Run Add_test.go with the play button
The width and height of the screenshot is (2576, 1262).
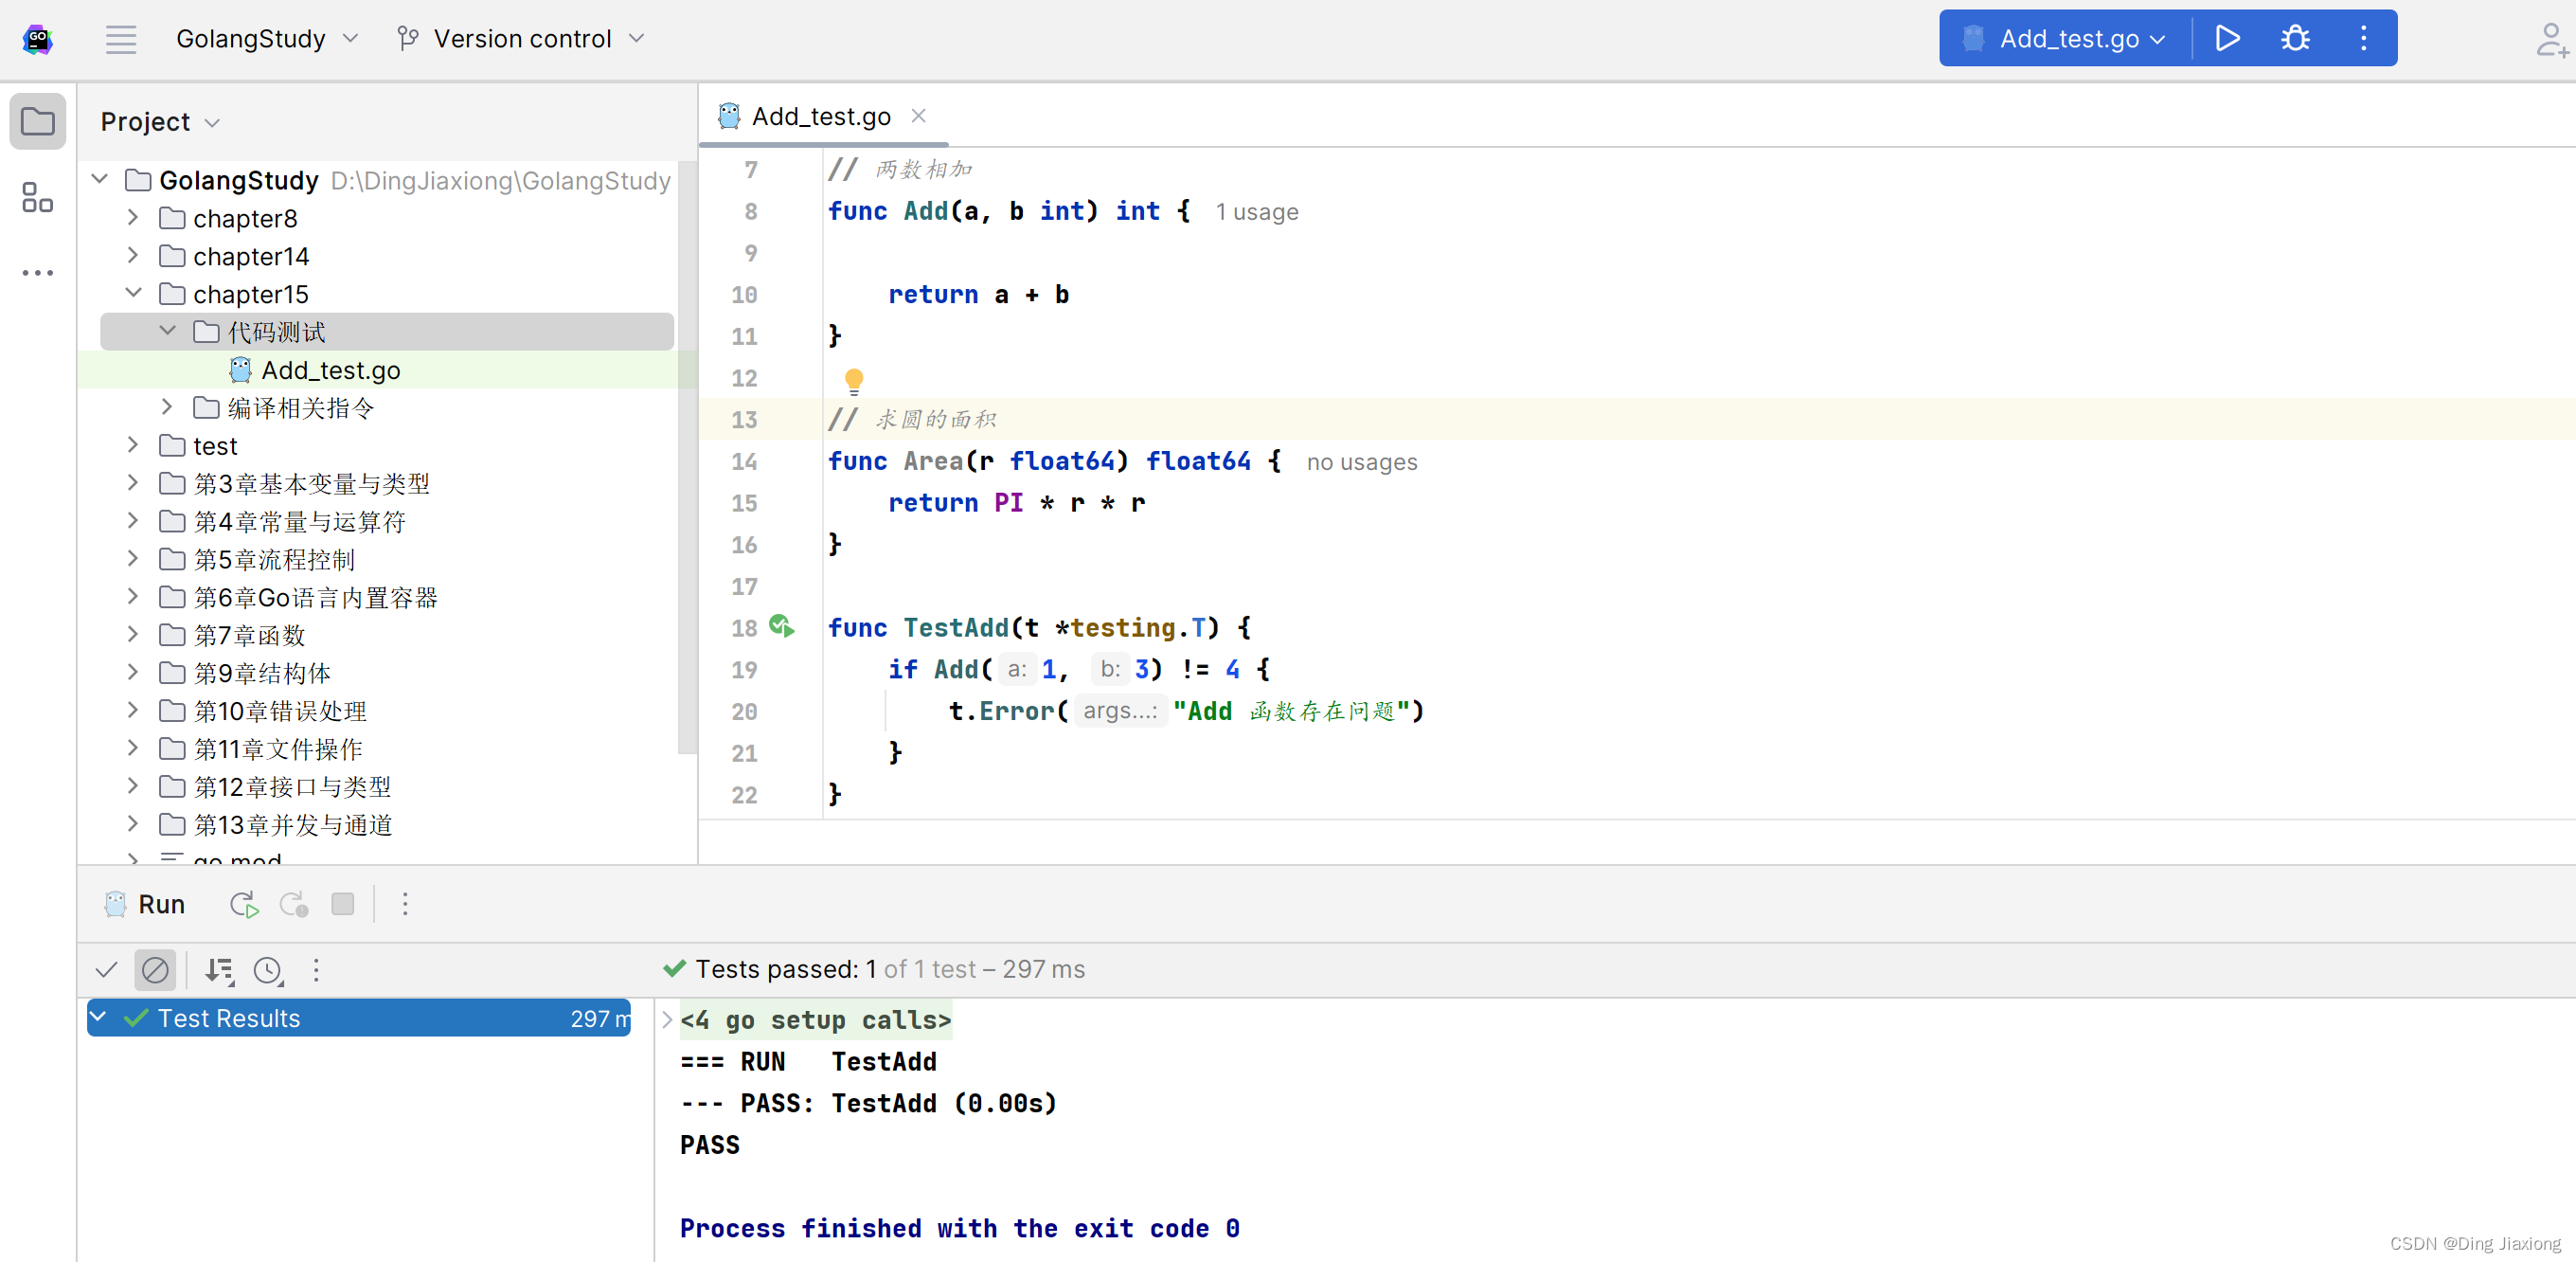pos(2227,39)
